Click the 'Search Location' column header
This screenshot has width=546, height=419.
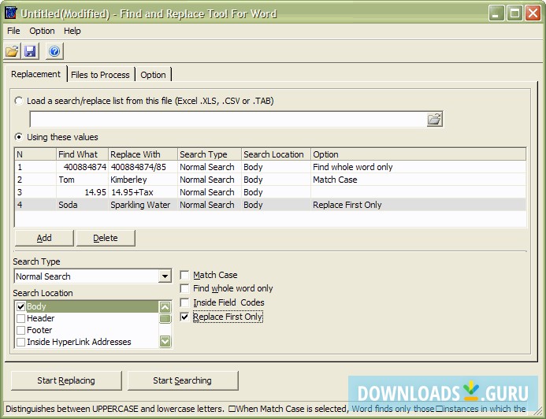(276, 154)
